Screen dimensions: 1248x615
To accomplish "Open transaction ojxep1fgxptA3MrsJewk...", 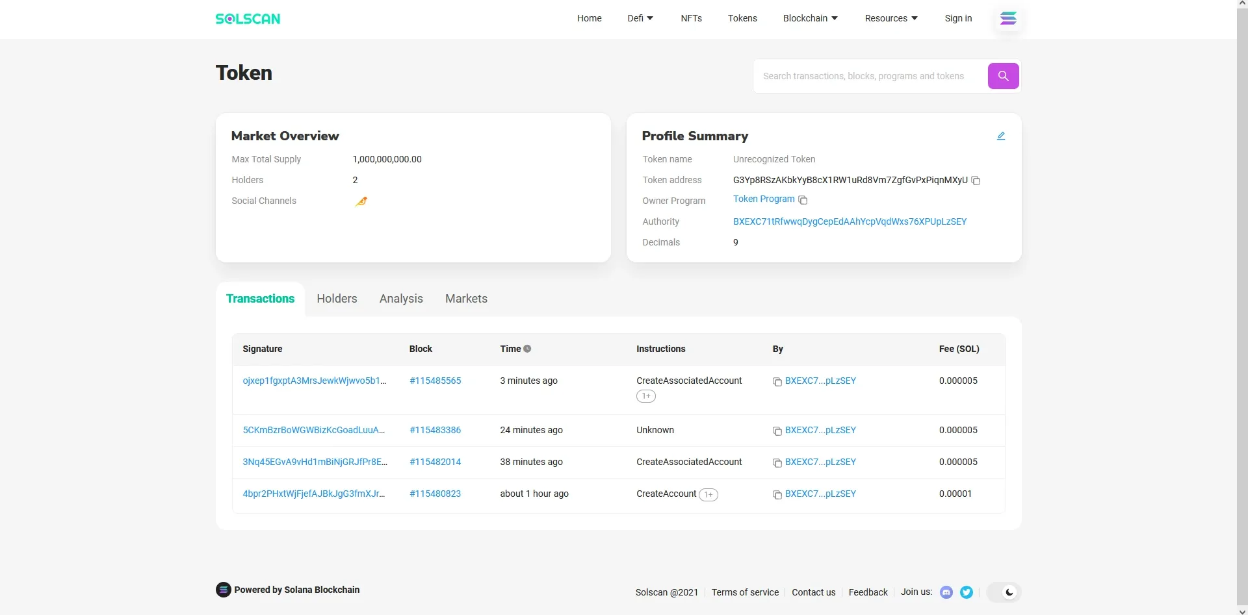I will pyautogui.click(x=315, y=381).
